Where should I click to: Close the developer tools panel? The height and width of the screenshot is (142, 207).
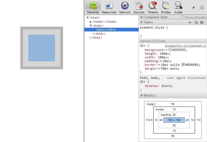click(202, 7)
